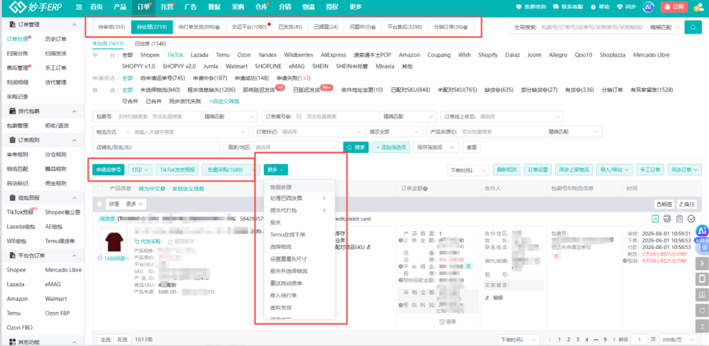Click the 前往 page number input
The image size is (709, 346).
coord(639,339)
